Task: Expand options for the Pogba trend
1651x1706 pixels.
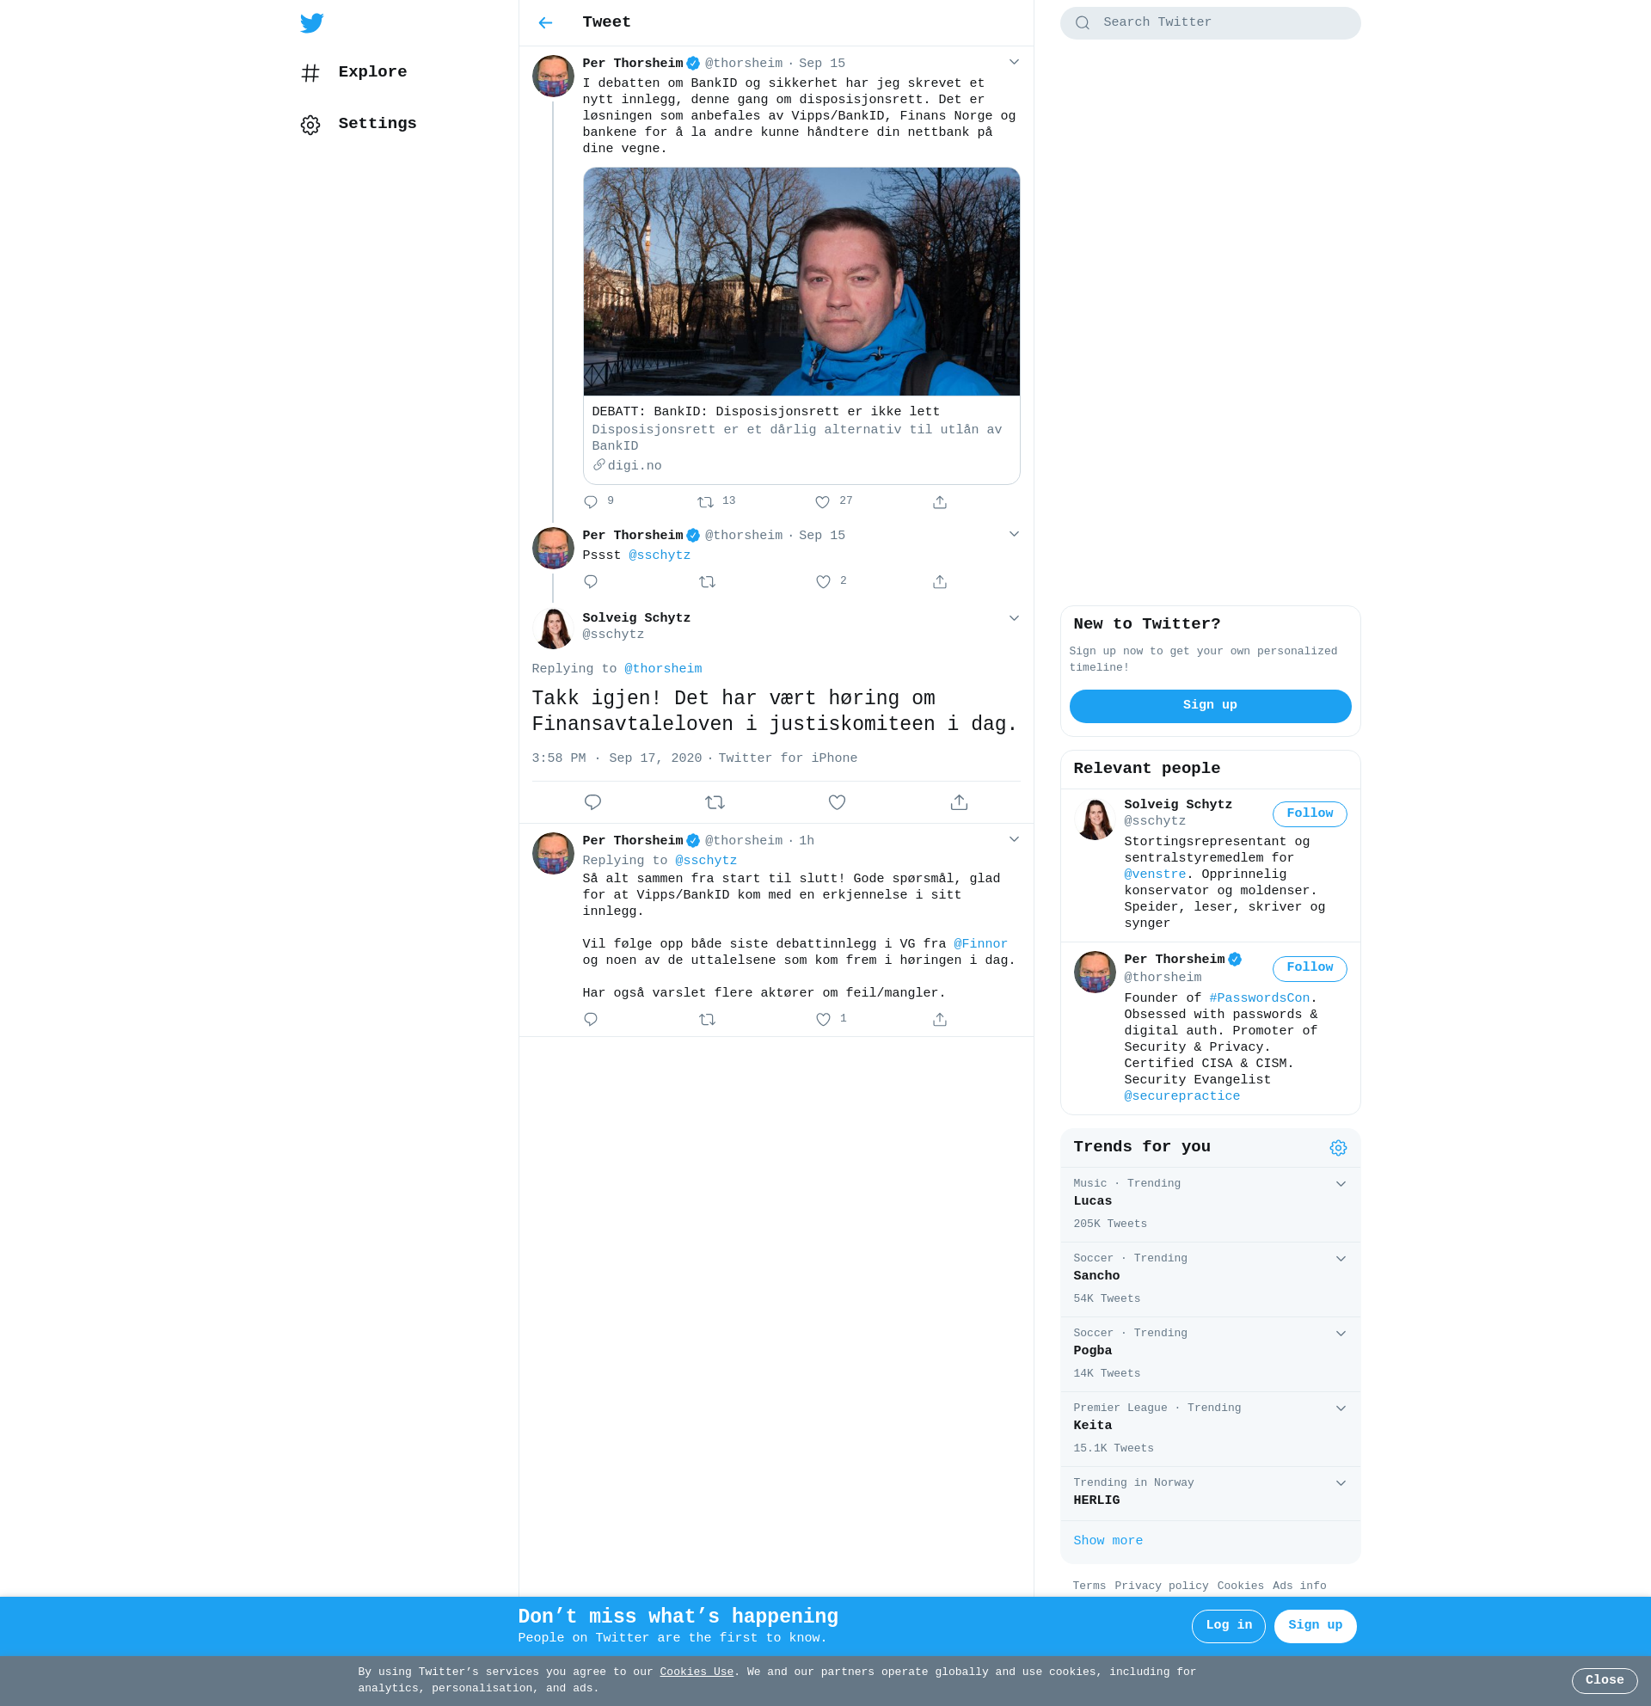Action: 1341,1334
